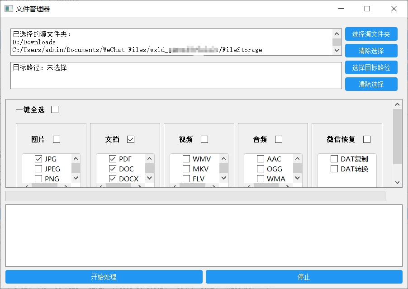408x289 pixels.
Task: Enable the DAT转换 checkbox
Action: [x=334, y=169]
